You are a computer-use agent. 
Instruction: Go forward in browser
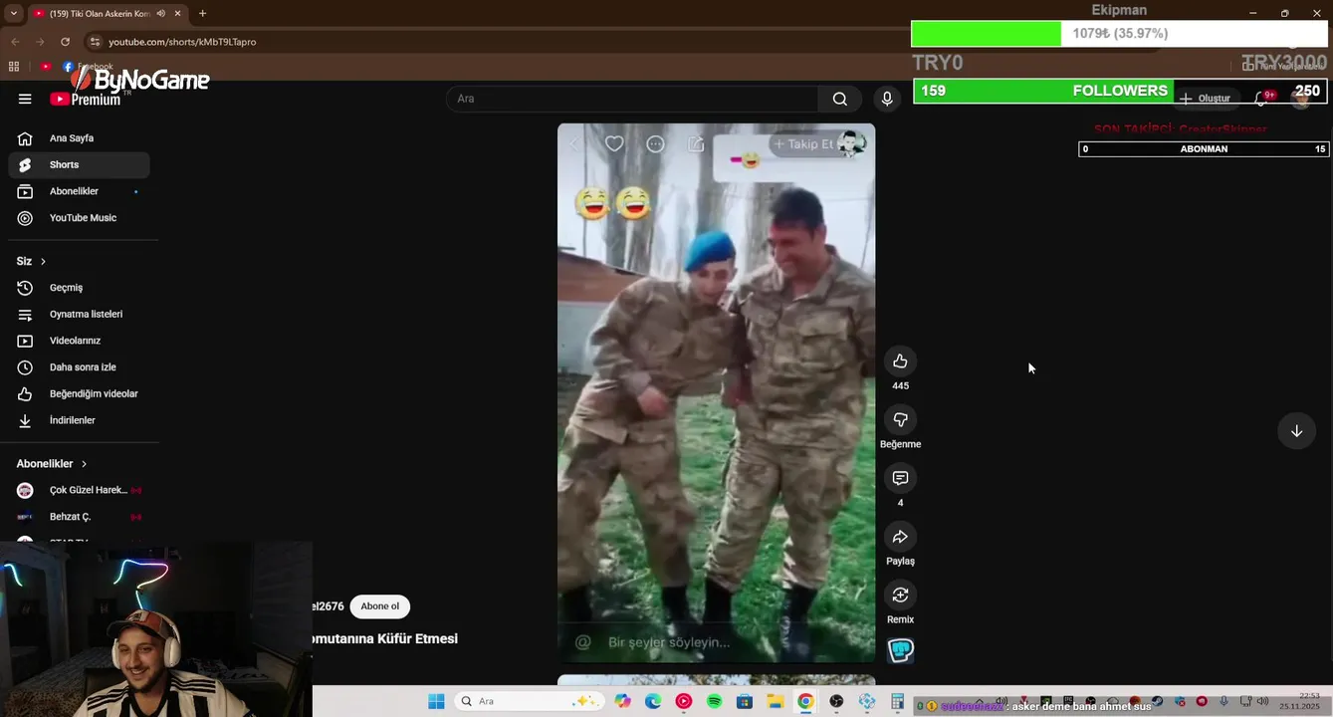point(40,42)
